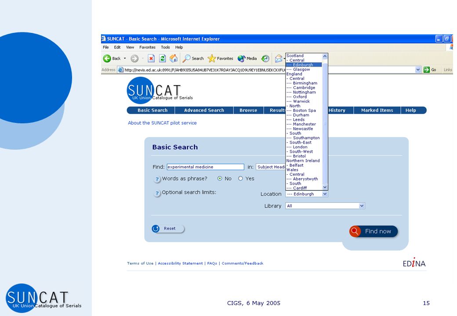Open the Subject Heading field dropdown
This screenshot has width=457, height=316.
(271, 167)
